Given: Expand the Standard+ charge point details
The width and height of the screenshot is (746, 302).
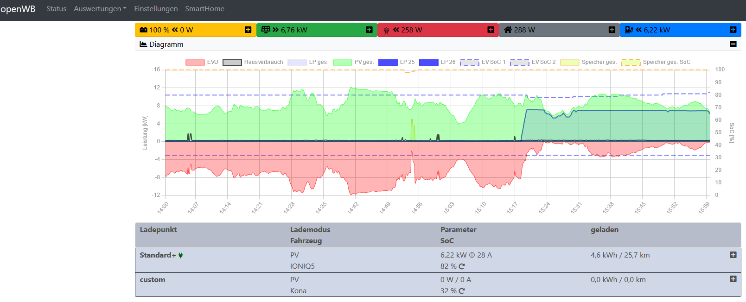Looking at the screenshot, I should (733, 255).
